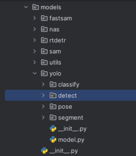The image size is (136, 156).
Task: Select the utils folder name
Action: tap(55, 63)
